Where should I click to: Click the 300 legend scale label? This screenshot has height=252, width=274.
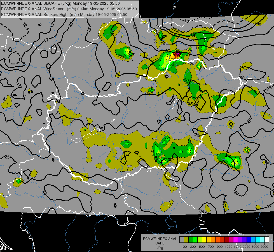tap(193, 247)
